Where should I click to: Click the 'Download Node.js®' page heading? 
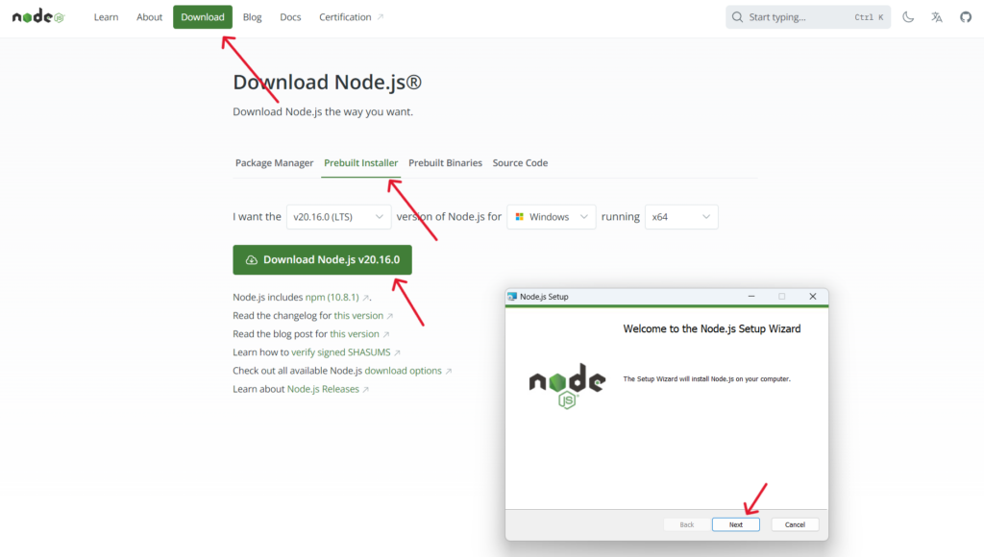point(327,83)
